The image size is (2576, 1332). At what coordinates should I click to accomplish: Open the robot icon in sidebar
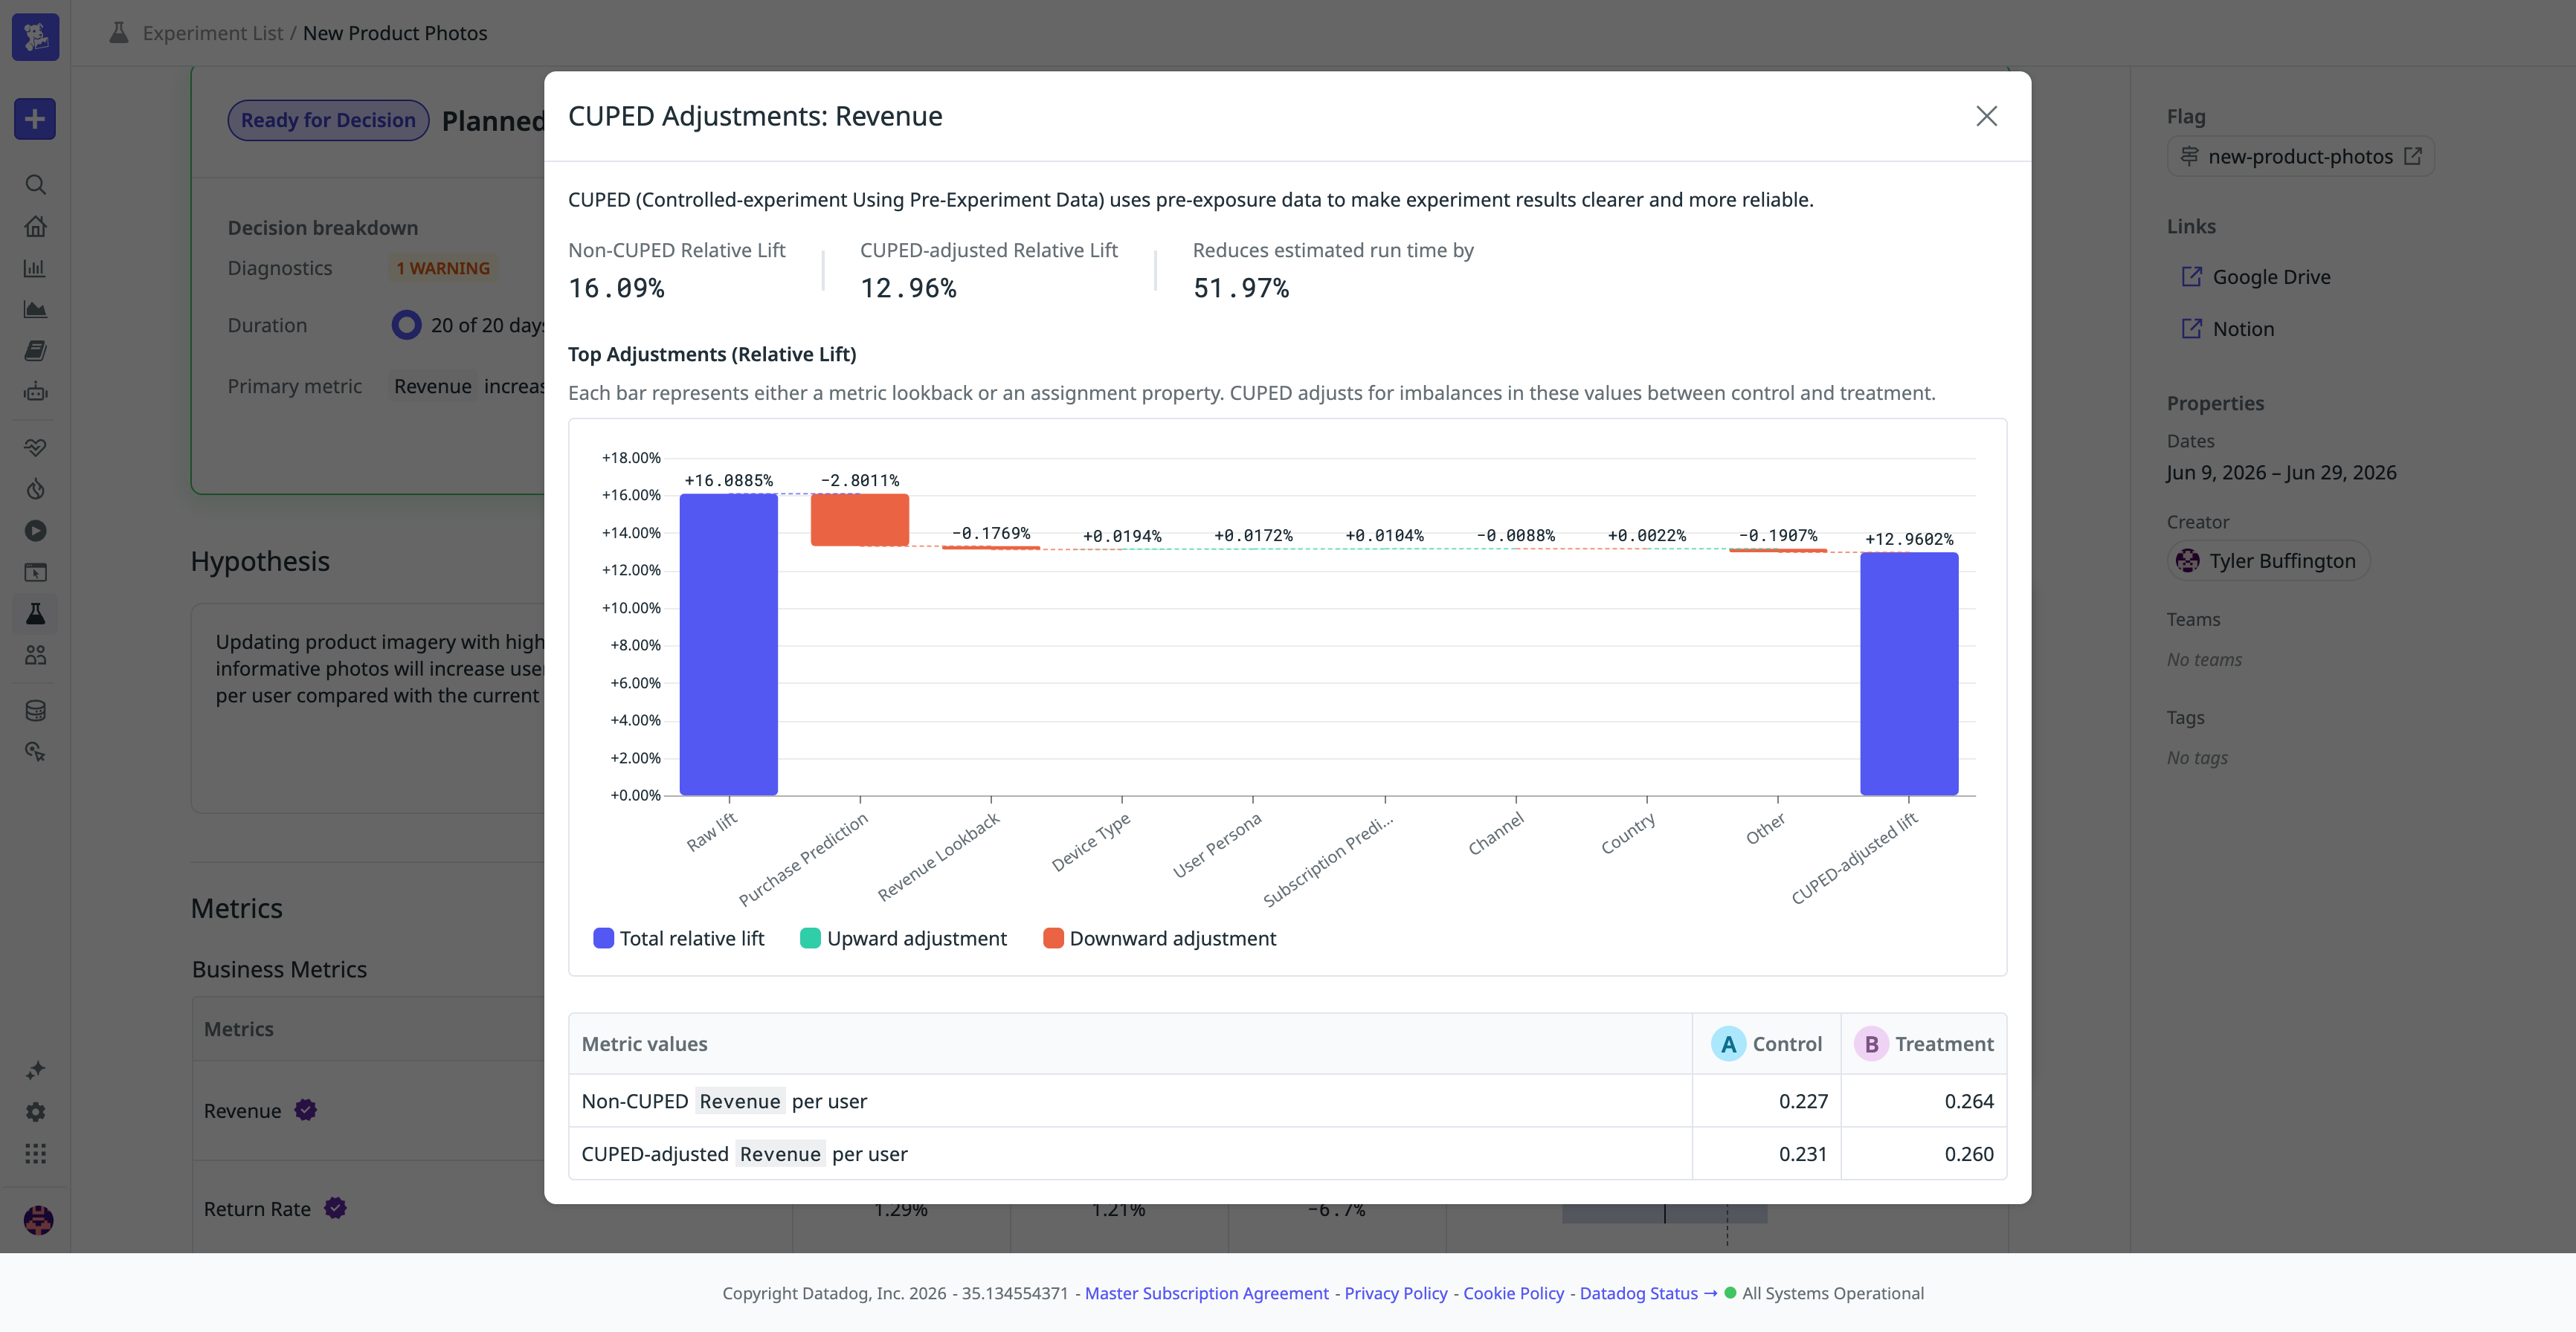coord(35,392)
